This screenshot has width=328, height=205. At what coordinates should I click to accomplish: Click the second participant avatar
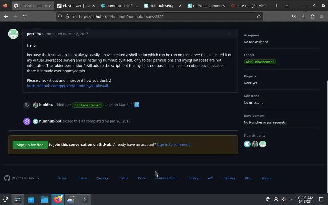point(255,144)
